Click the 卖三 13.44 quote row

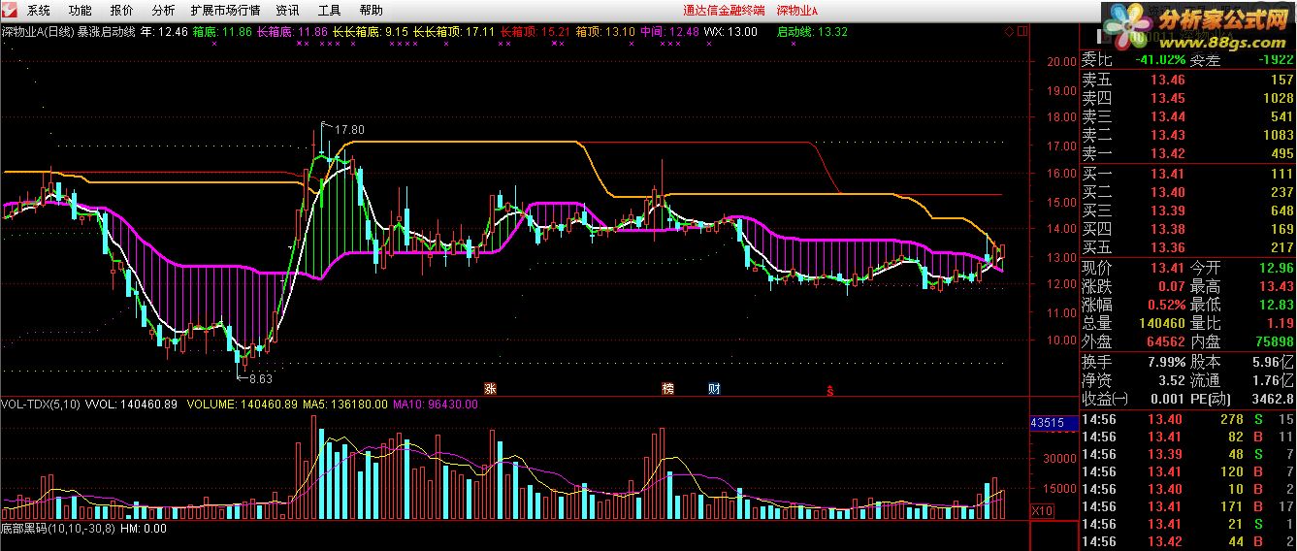click(1188, 116)
